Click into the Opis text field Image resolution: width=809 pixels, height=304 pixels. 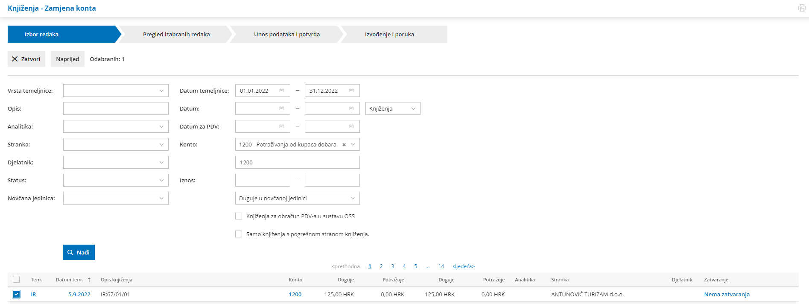click(x=116, y=108)
